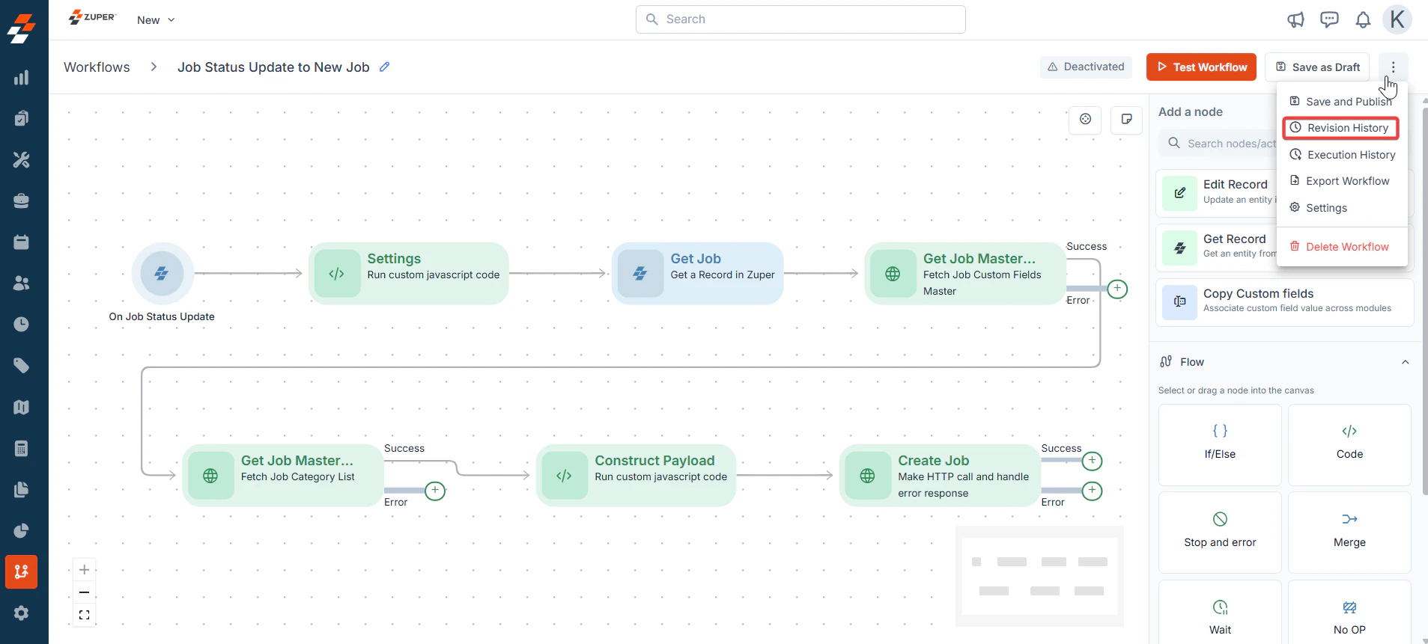Open the dashboard bar chart sidebar icon
1428x644 pixels.
[x=22, y=78]
